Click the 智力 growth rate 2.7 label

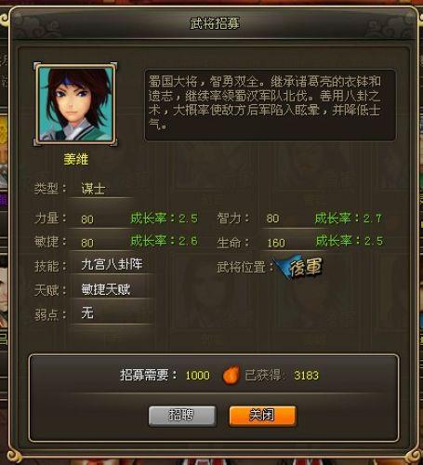(349, 219)
